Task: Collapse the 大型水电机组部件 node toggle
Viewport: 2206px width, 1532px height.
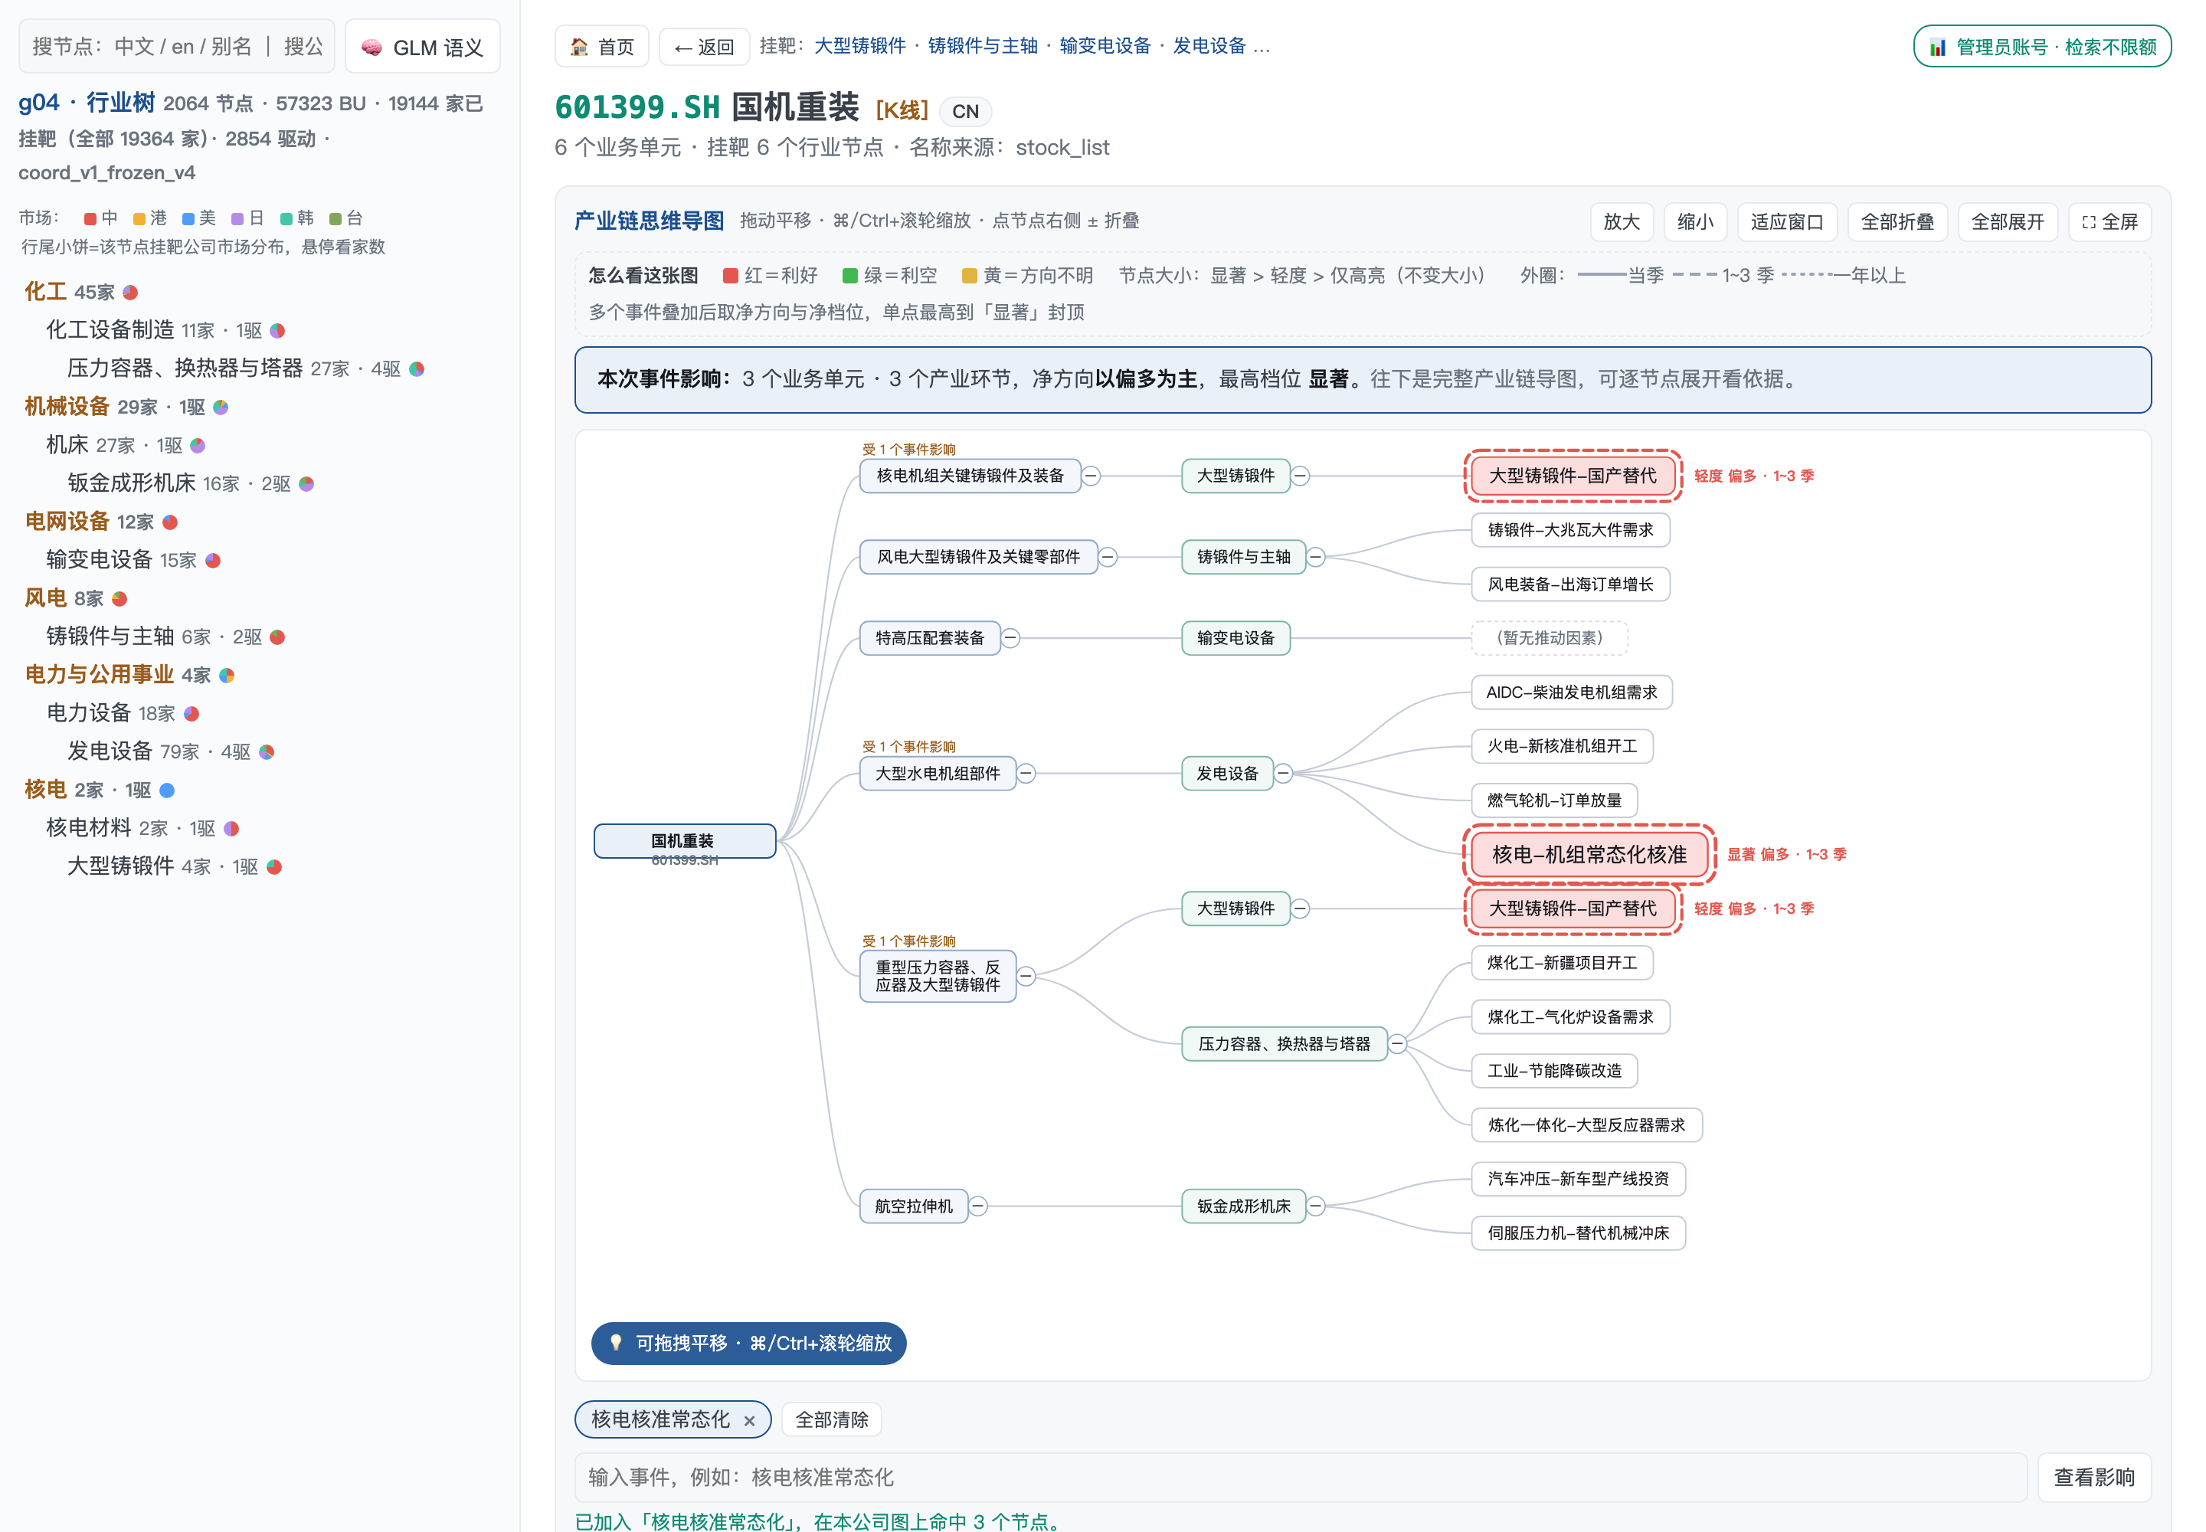Action: pyautogui.click(x=1026, y=774)
